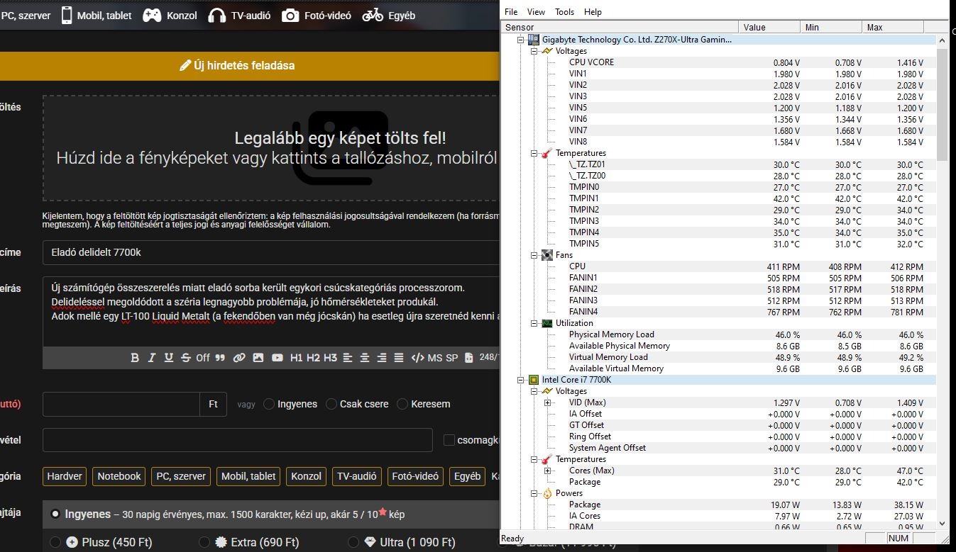The height and width of the screenshot is (552, 956).
Task: Insert a hyperlink with the link icon
Action: (x=239, y=358)
